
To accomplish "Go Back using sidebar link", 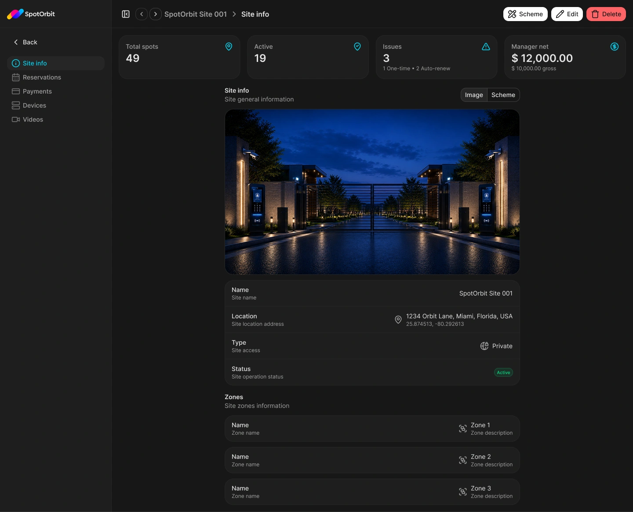I will click(25, 42).
